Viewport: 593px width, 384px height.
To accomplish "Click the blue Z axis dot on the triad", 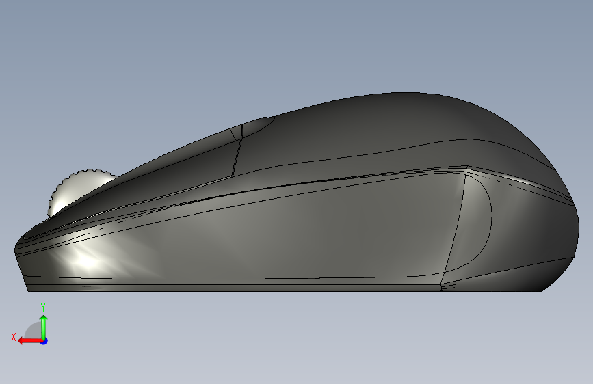I will click(44, 341).
